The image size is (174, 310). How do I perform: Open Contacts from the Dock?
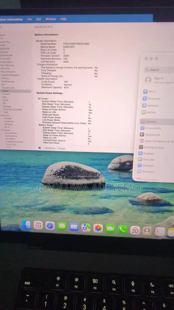[x=147, y=231]
